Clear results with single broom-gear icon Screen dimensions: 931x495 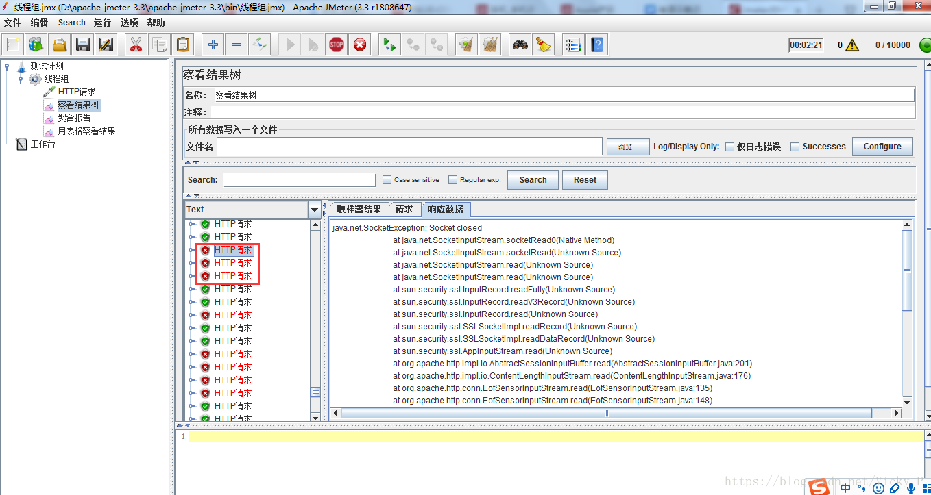click(467, 45)
